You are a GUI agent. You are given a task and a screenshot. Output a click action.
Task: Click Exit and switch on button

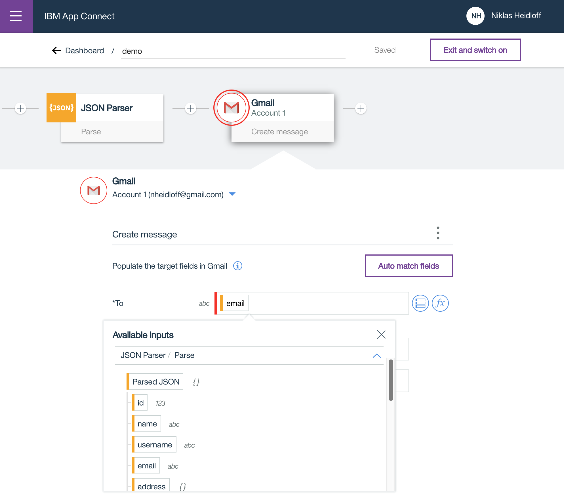[475, 50]
